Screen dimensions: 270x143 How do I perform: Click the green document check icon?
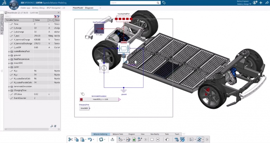(134, 139)
